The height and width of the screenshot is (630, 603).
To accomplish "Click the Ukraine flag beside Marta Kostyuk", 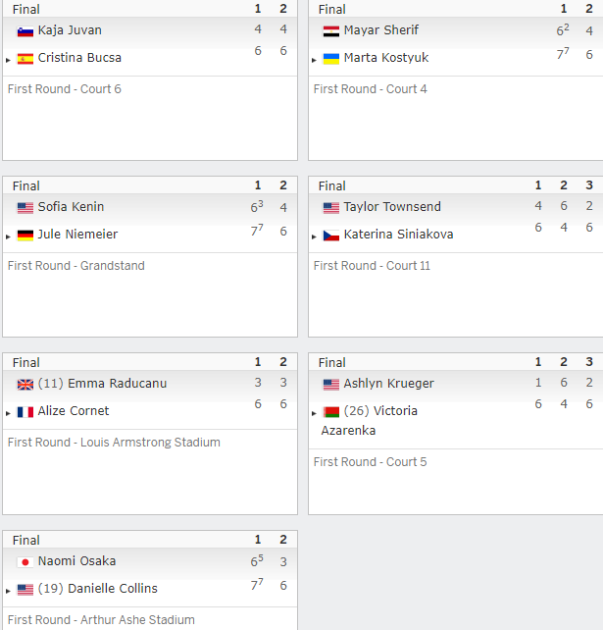I will tap(331, 59).
